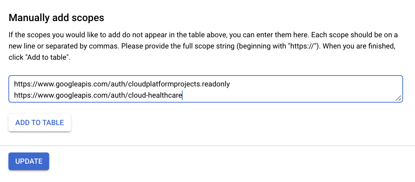This screenshot has height=182, width=415.
Task: Place cursor in the cloud-healthcare scope line
Action: coord(98,95)
